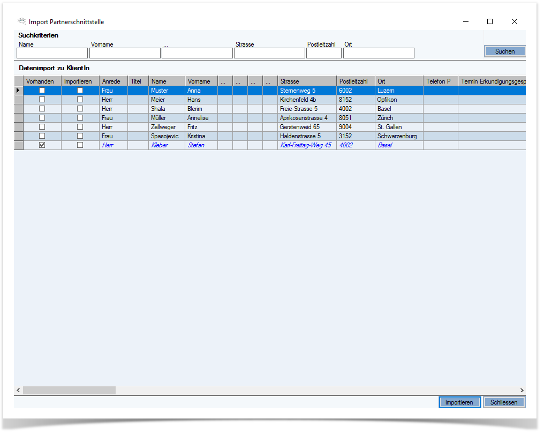Enable Importieren checkbox for Meier Hans
Image resolution: width=544 pixels, height=434 pixels.
(80, 100)
